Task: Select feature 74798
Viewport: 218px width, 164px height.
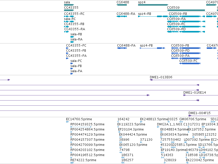Action: [x=121, y=152]
